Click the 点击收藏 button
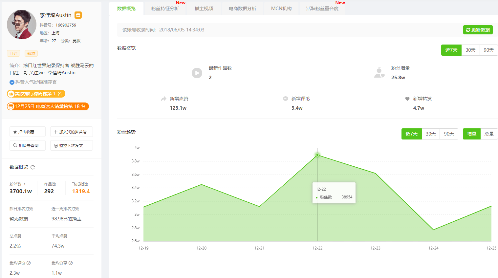The image size is (498, 278). (27, 132)
